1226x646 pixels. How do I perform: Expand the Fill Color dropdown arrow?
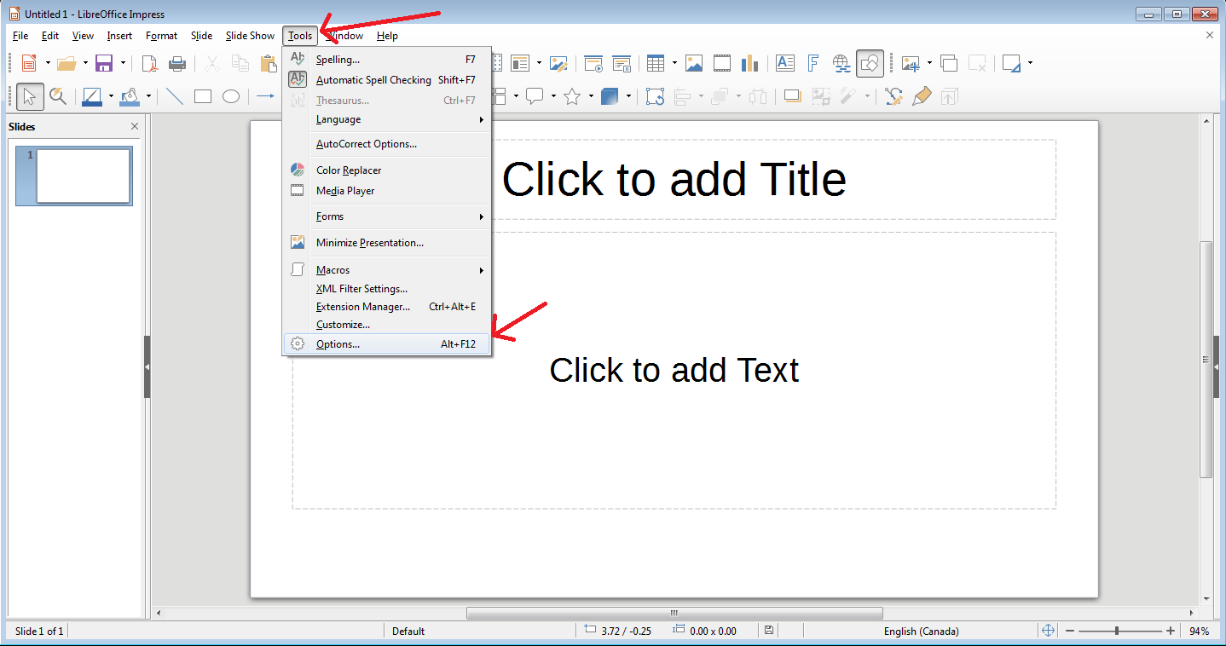pyautogui.click(x=148, y=96)
